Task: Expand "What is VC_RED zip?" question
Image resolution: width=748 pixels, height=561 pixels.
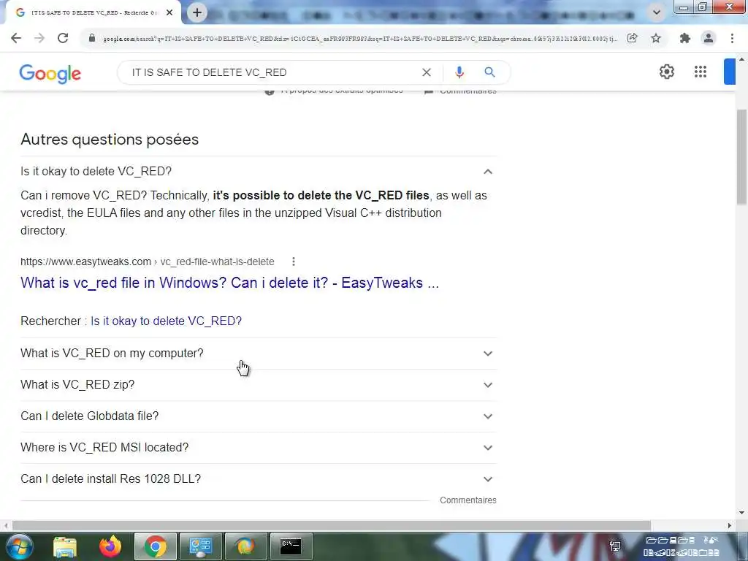Action: (259, 385)
